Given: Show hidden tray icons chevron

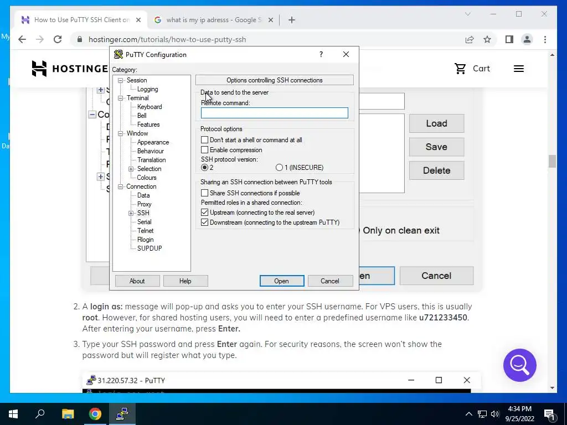Looking at the screenshot, I should pyautogui.click(x=468, y=414).
